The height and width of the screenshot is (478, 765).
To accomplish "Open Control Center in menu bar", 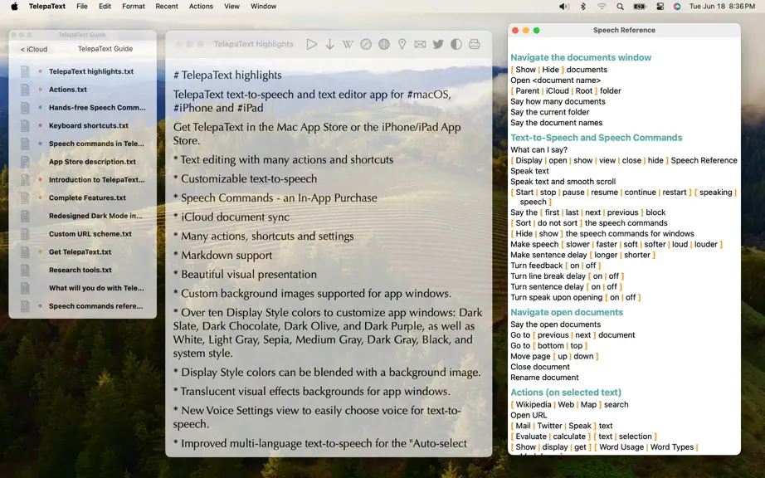I will [x=660, y=7].
